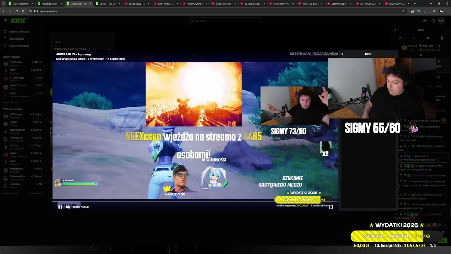451x254 pixels.
Task: Go to Strona główna in sidebar
Action: [16, 32]
